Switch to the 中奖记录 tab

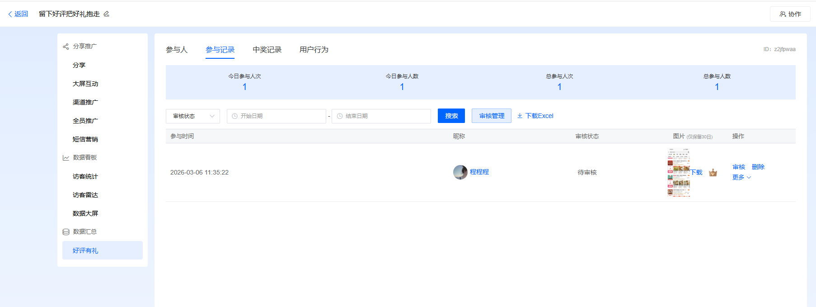tap(267, 50)
